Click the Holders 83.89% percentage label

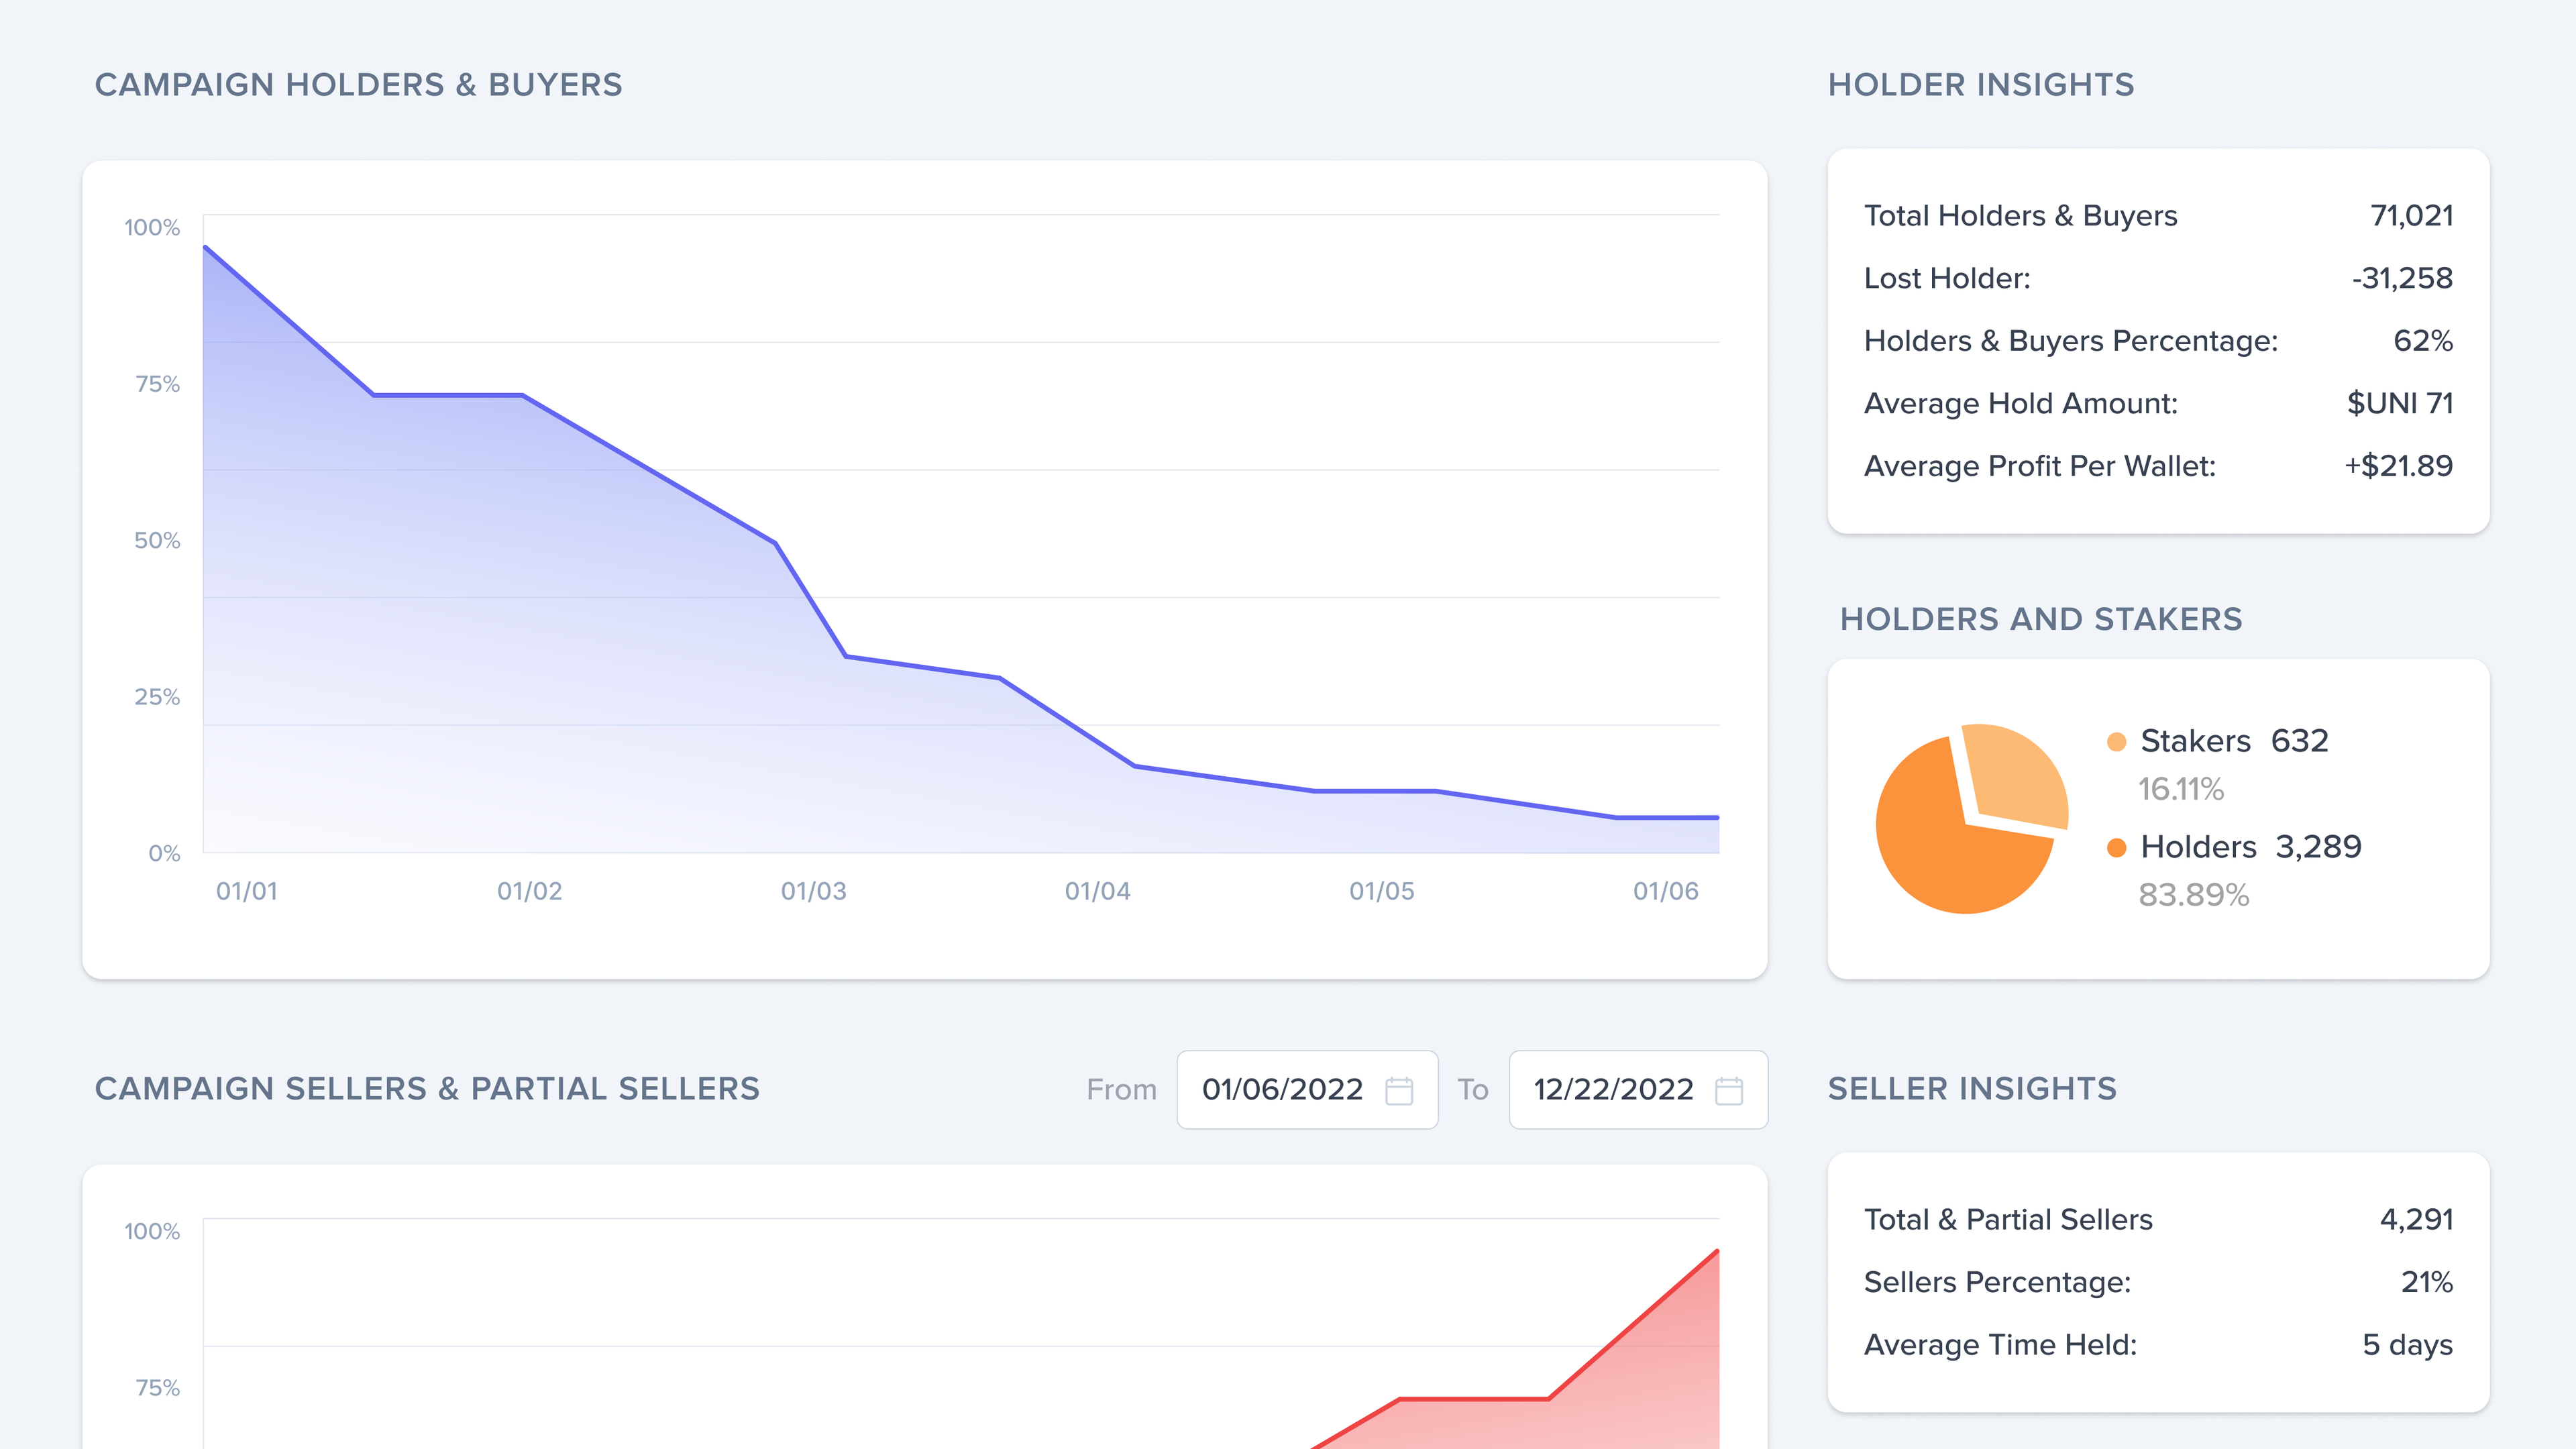tap(2194, 895)
